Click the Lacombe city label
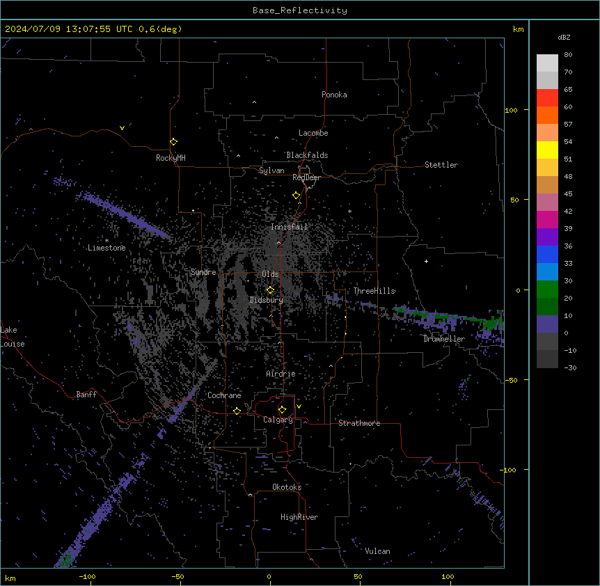The width and height of the screenshot is (600, 586). 313,133
